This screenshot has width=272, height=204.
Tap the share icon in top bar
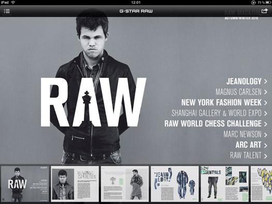[x=264, y=11]
